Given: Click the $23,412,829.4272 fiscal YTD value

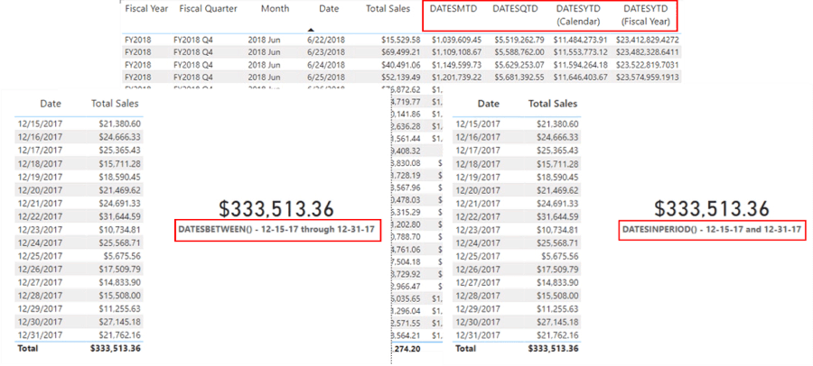Looking at the screenshot, I should click(648, 40).
